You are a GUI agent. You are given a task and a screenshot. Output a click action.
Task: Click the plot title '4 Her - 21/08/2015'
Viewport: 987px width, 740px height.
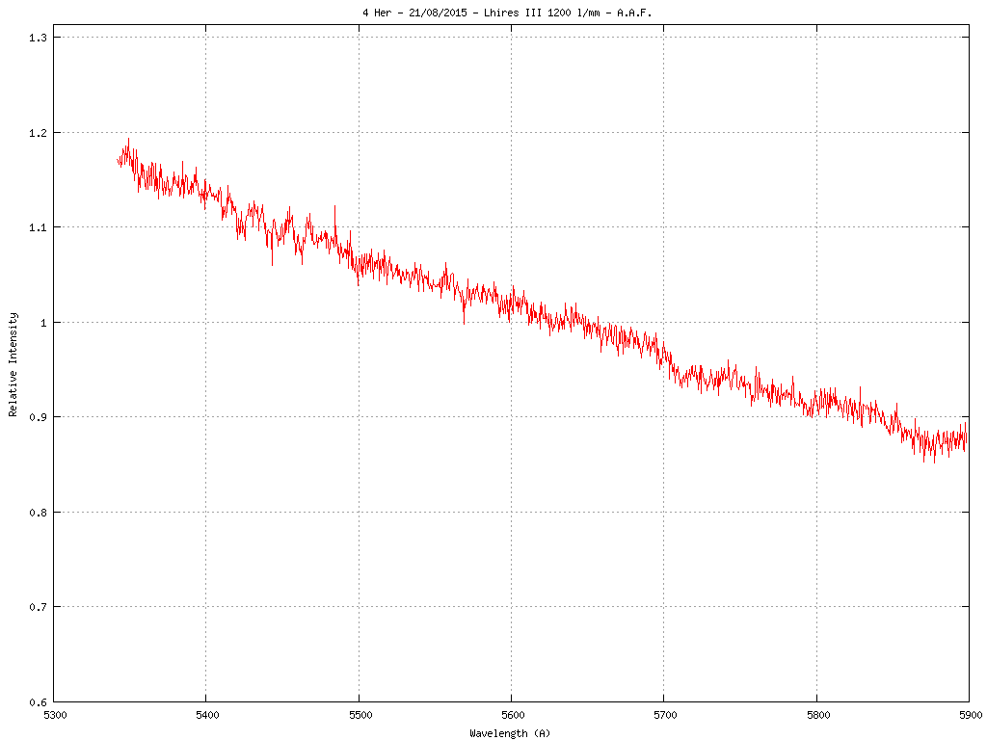(x=507, y=13)
